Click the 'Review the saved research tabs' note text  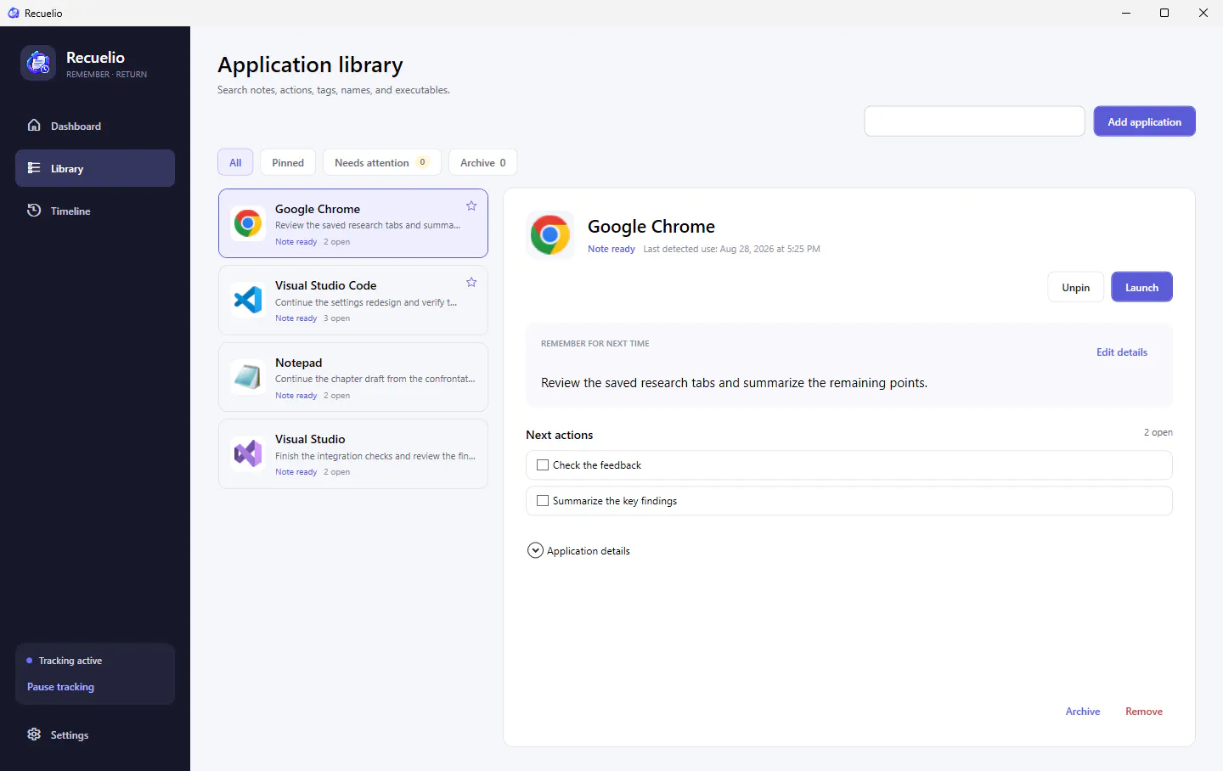click(x=734, y=383)
